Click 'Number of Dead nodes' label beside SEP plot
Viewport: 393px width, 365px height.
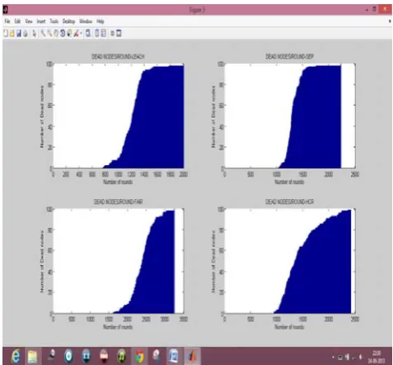(x=213, y=116)
